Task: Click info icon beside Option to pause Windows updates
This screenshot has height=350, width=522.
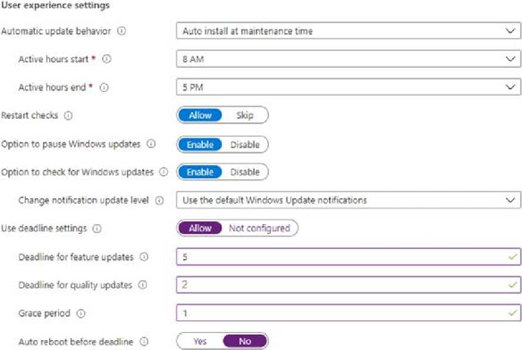Action: pos(151,144)
